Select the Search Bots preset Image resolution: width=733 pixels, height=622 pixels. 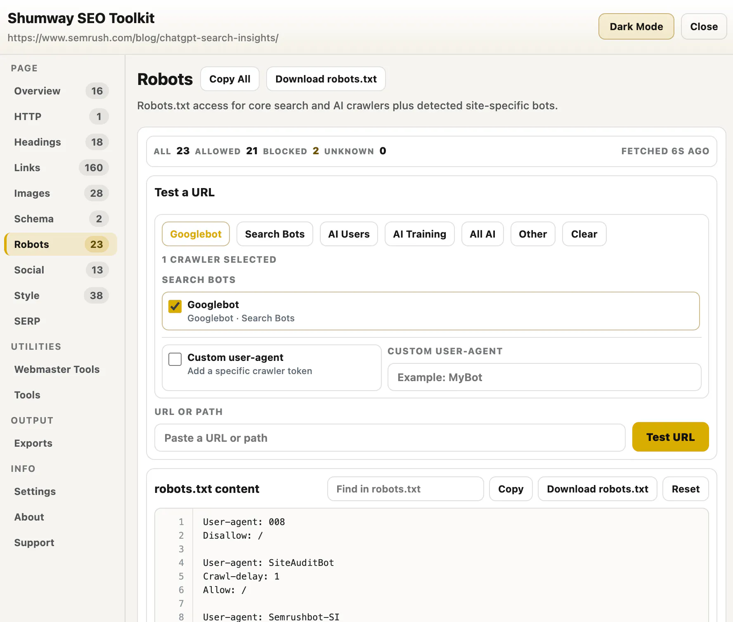pyautogui.click(x=275, y=234)
